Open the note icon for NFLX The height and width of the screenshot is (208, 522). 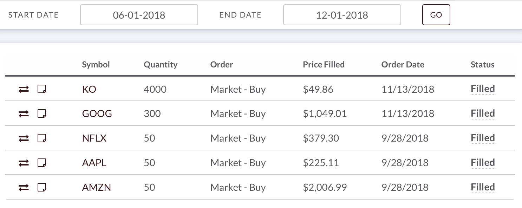[x=42, y=138]
